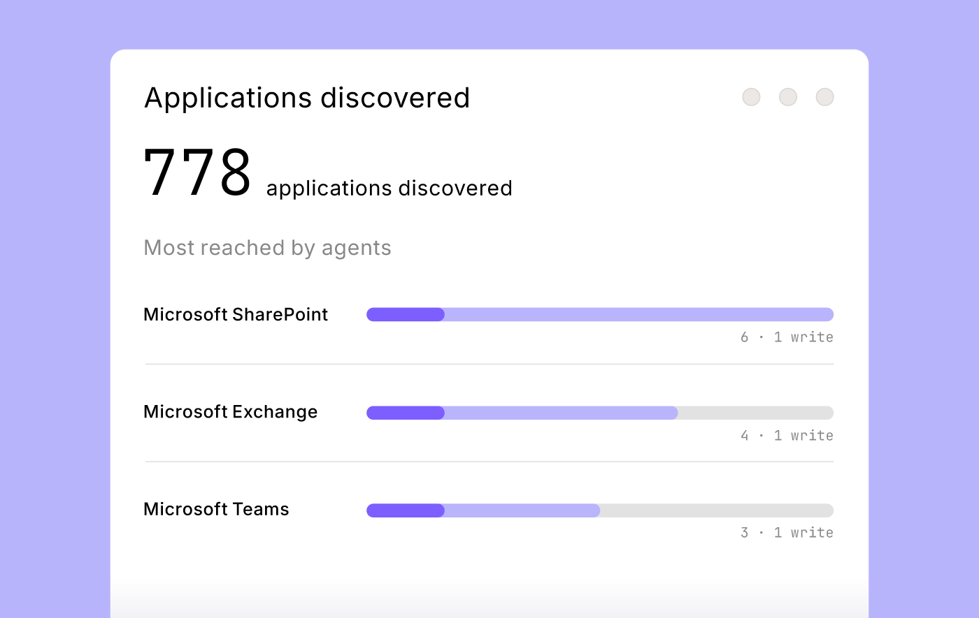979x618 pixels.
Task: Select the Microsoft Teams row label
Action: (216, 509)
